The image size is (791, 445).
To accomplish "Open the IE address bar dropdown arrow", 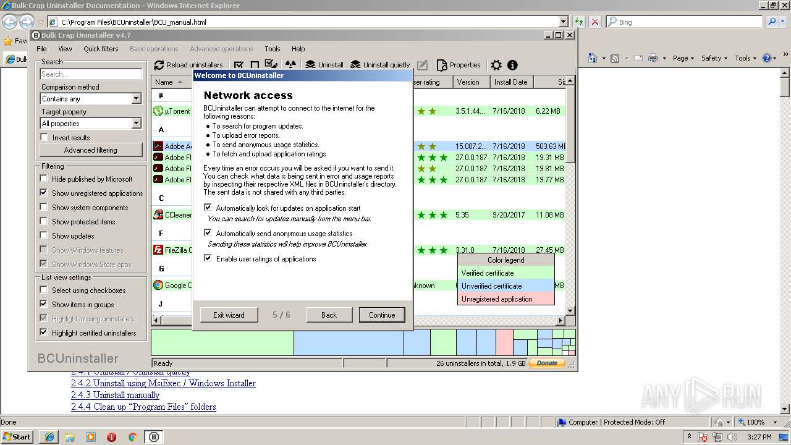I will click(x=563, y=22).
